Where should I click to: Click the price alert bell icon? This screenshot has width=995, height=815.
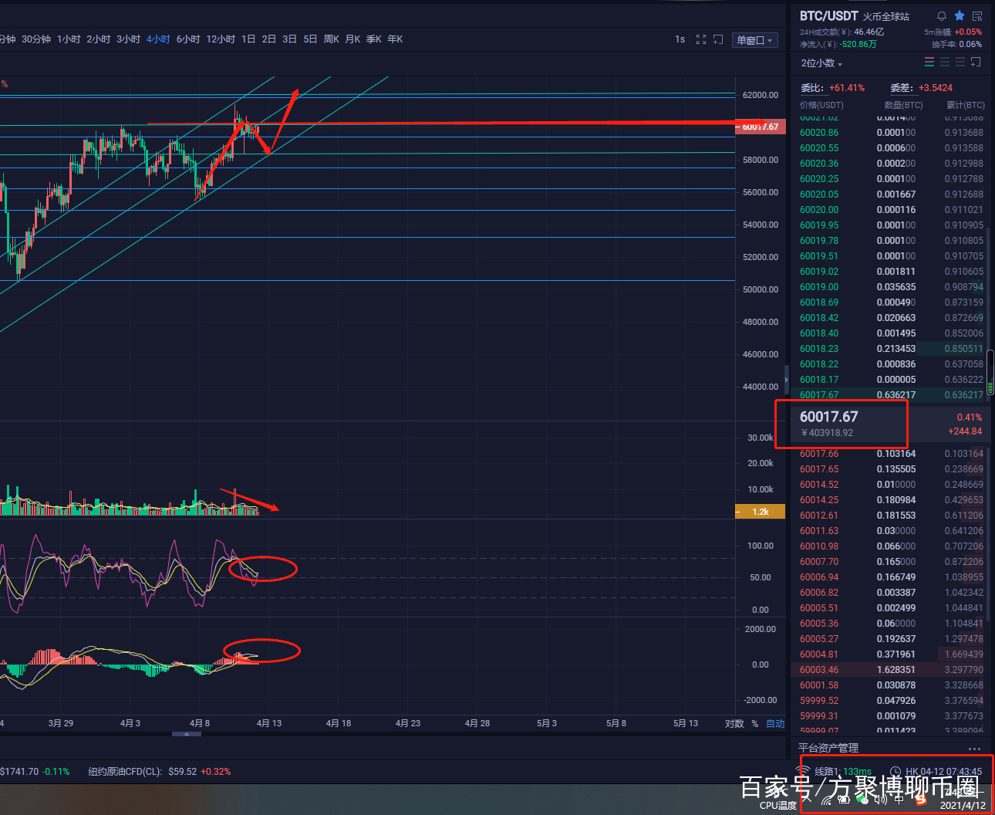[x=941, y=16]
